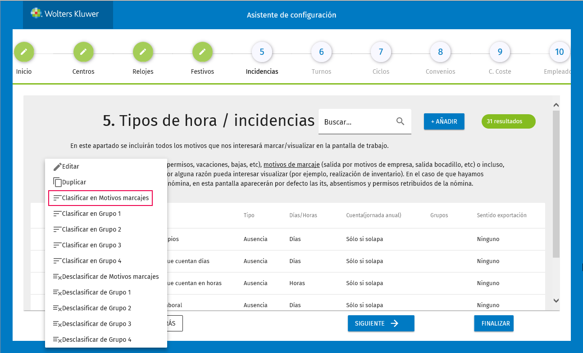
Task: Click the Editar pencil icon in menu
Action: (x=57, y=166)
